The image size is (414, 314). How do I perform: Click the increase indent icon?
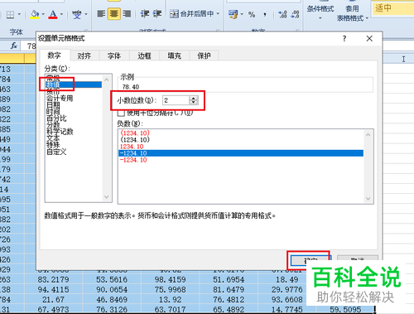(x=157, y=13)
